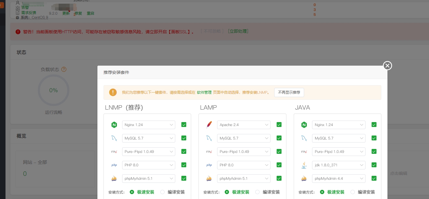The height and width of the screenshot is (199, 429).
Task: Uncheck Nginx 1.24 in the LNMP column
Action: click(184, 125)
